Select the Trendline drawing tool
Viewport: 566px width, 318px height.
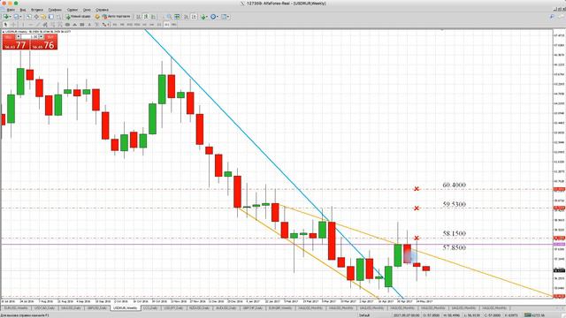(38, 25)
